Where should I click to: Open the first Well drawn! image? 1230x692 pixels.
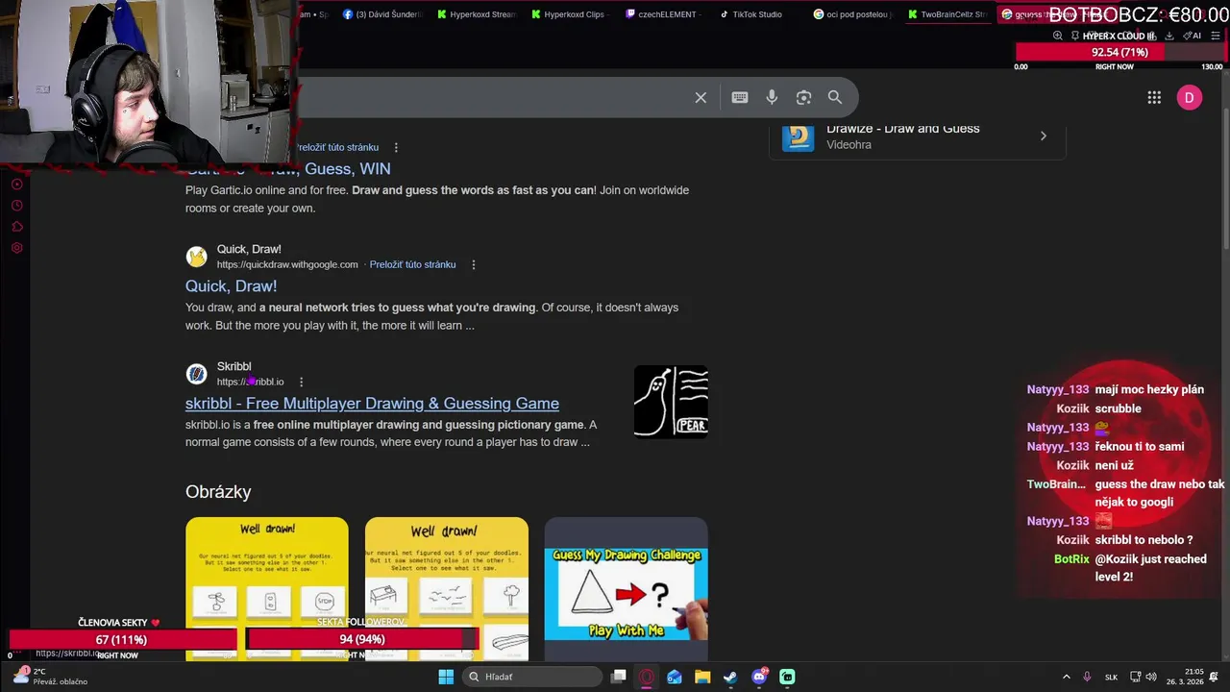(x=267, y=588)
